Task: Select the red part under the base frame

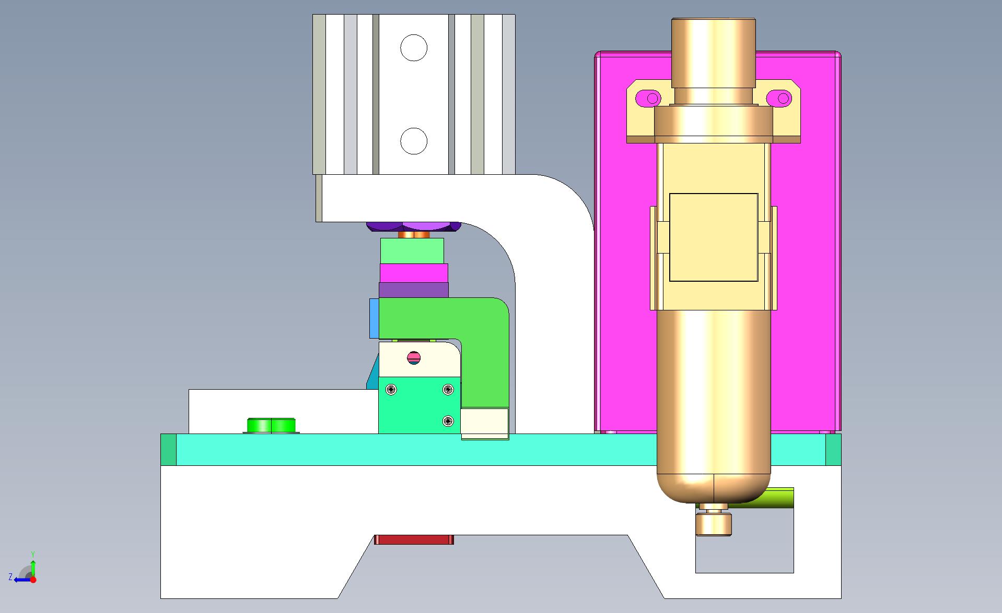Action: (x=414, y=539)
